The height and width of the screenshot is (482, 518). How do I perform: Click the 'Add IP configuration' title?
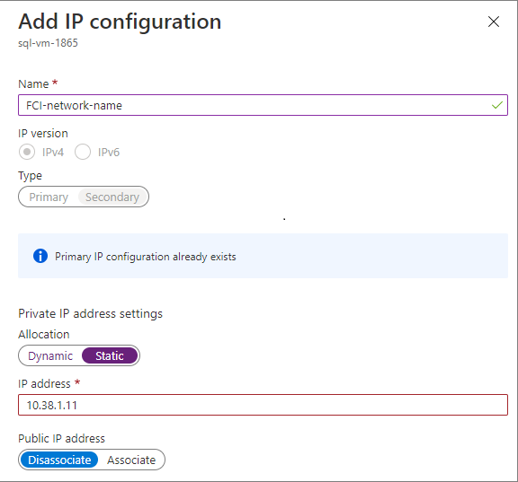(120, 22)
